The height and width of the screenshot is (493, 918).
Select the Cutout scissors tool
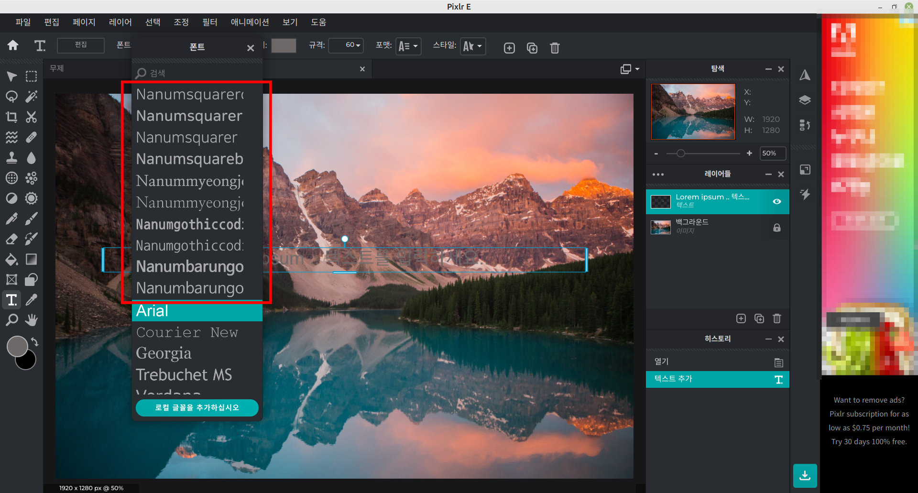point(32,117)
